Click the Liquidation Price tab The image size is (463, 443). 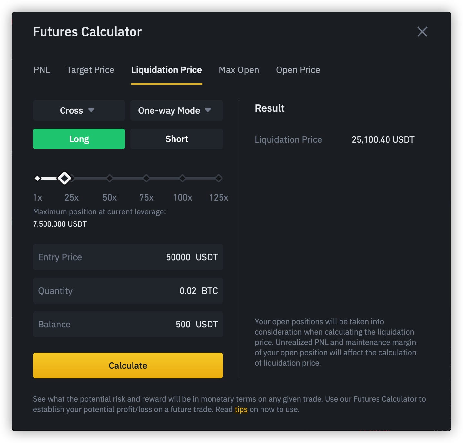tap(166, 70)
